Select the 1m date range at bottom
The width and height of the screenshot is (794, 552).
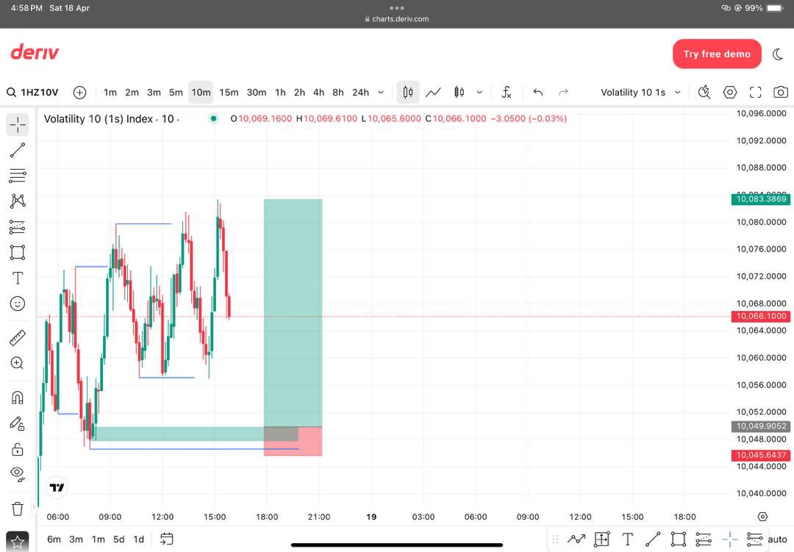click(x=99, y=540)
